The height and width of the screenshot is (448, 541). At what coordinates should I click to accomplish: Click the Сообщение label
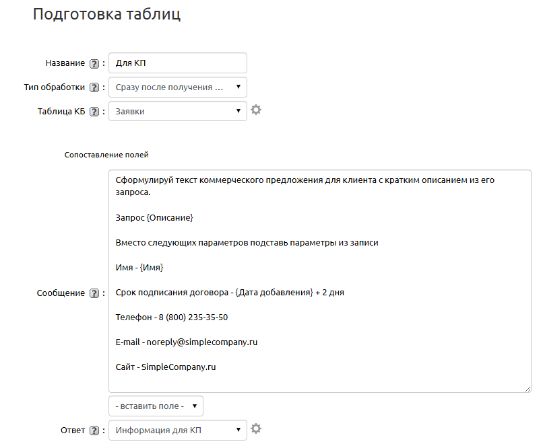tap(61, 293)
